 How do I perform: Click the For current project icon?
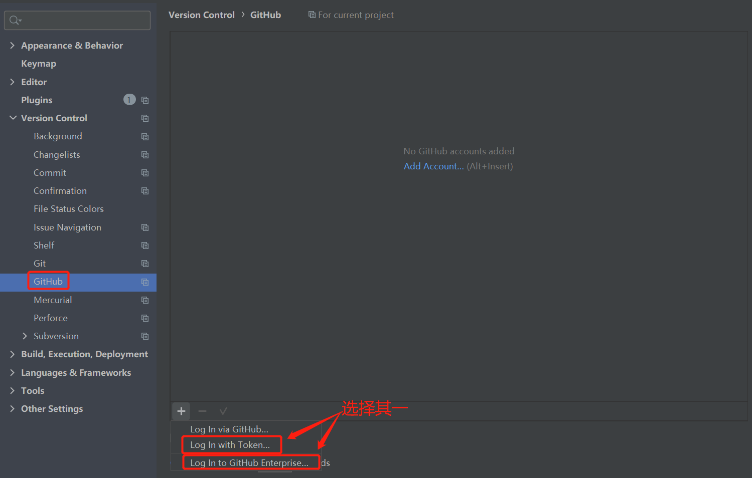pyautogui.click(x=312, y=15)
